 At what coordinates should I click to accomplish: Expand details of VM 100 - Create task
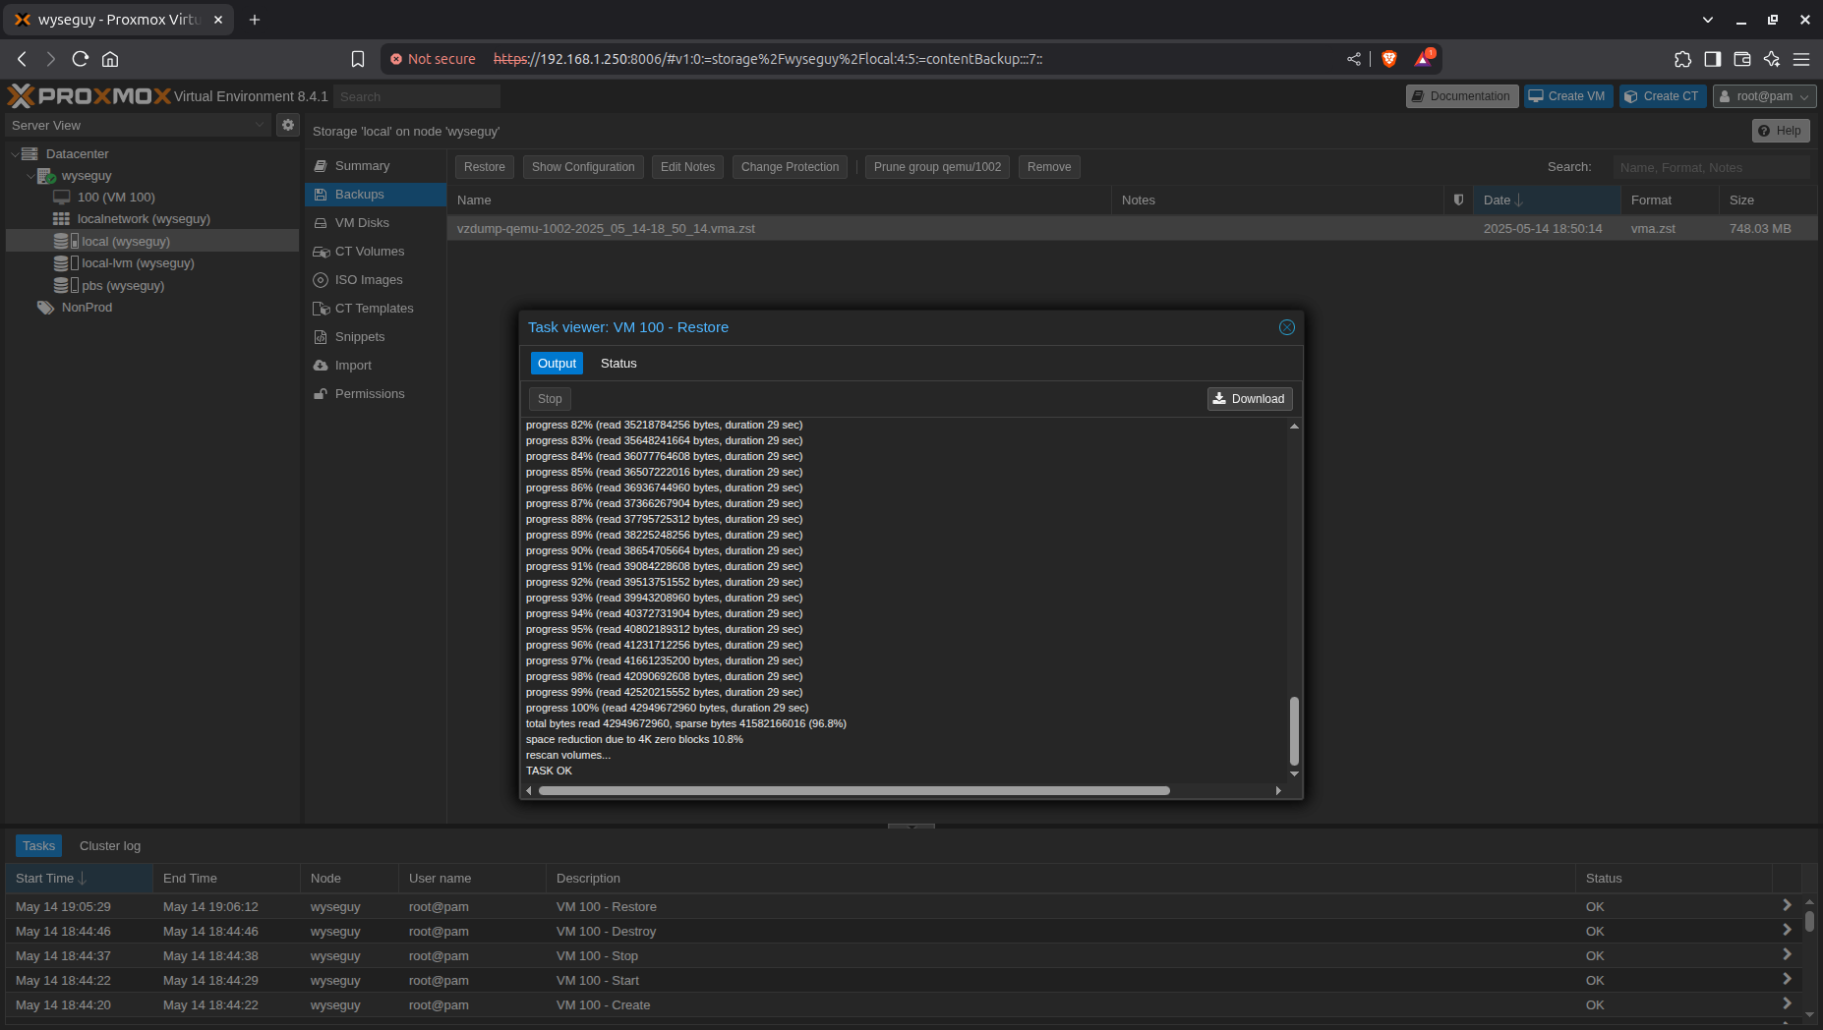click(1786, 1003)
